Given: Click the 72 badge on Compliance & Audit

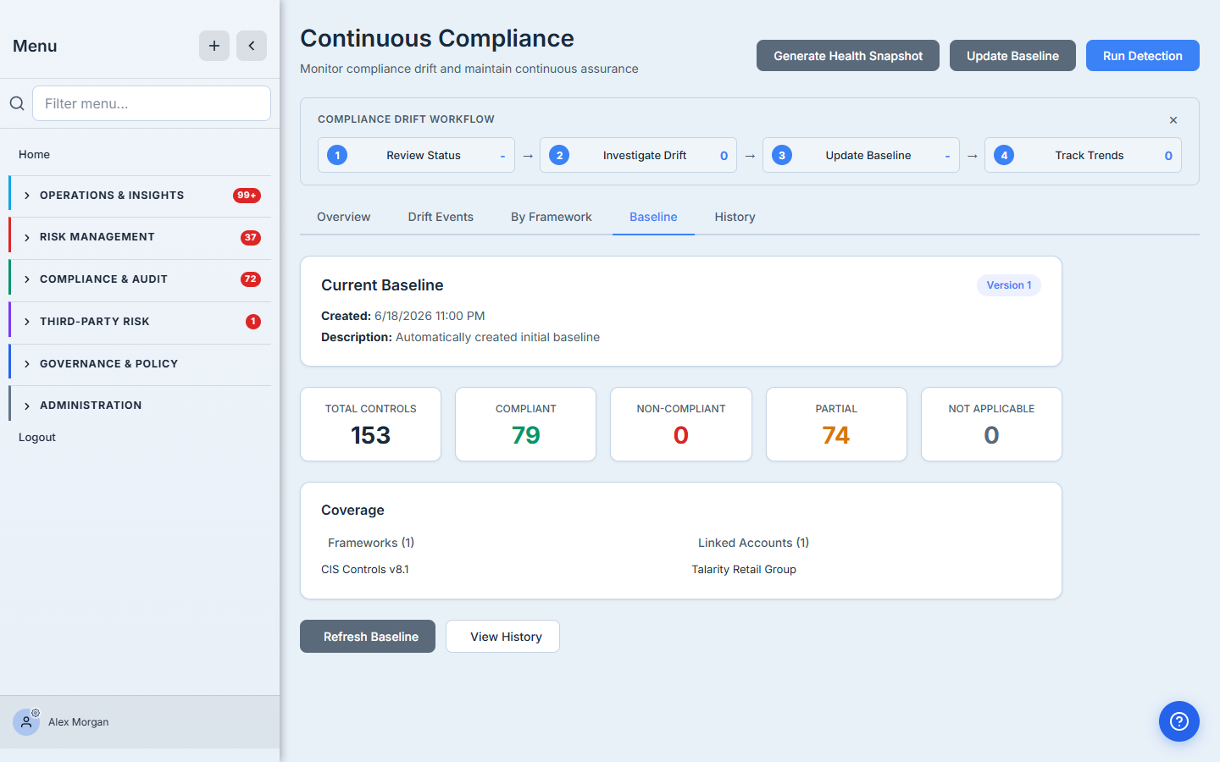Looking at the screenshot, I should point(251,279).
